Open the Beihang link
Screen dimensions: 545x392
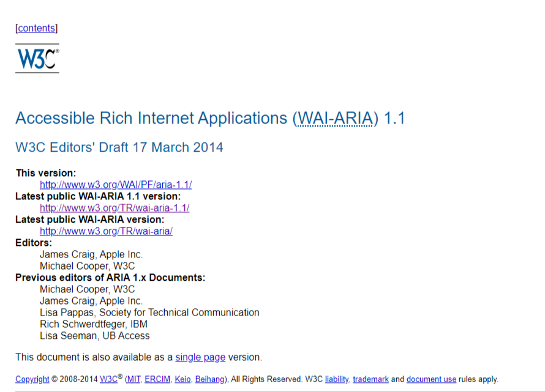[209, 380]
